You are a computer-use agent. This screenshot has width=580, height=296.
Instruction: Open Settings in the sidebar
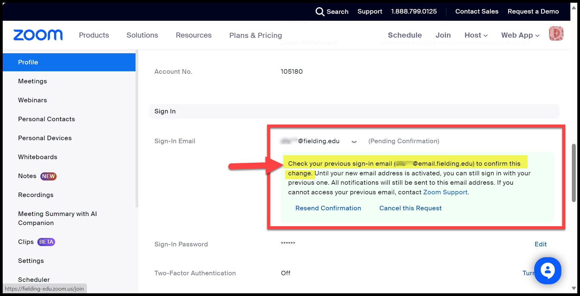[31, 261]
